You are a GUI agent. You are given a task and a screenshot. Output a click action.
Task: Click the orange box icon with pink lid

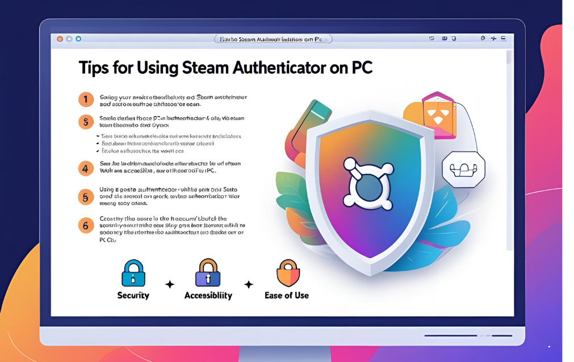[438, 115]
